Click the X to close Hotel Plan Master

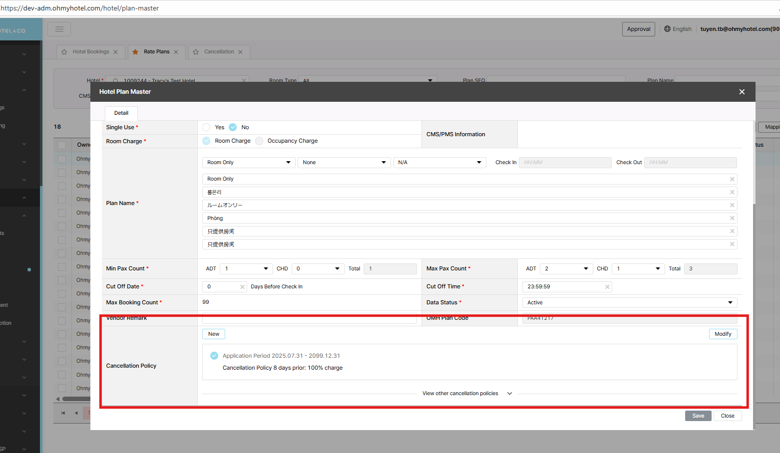(742, 92)
